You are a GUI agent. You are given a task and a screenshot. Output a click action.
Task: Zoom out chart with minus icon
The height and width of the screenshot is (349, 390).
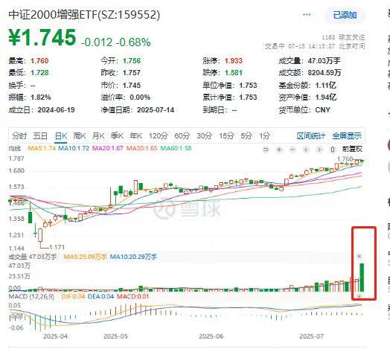(x=292, y=150)
